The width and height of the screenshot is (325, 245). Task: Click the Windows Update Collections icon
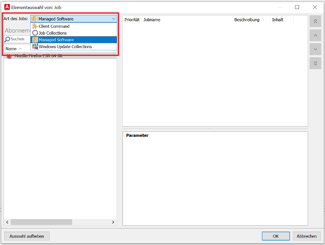[35, 46]
